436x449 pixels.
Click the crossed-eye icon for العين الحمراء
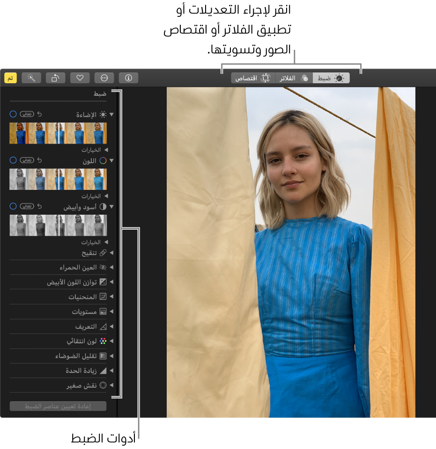(x=103, y=267)
